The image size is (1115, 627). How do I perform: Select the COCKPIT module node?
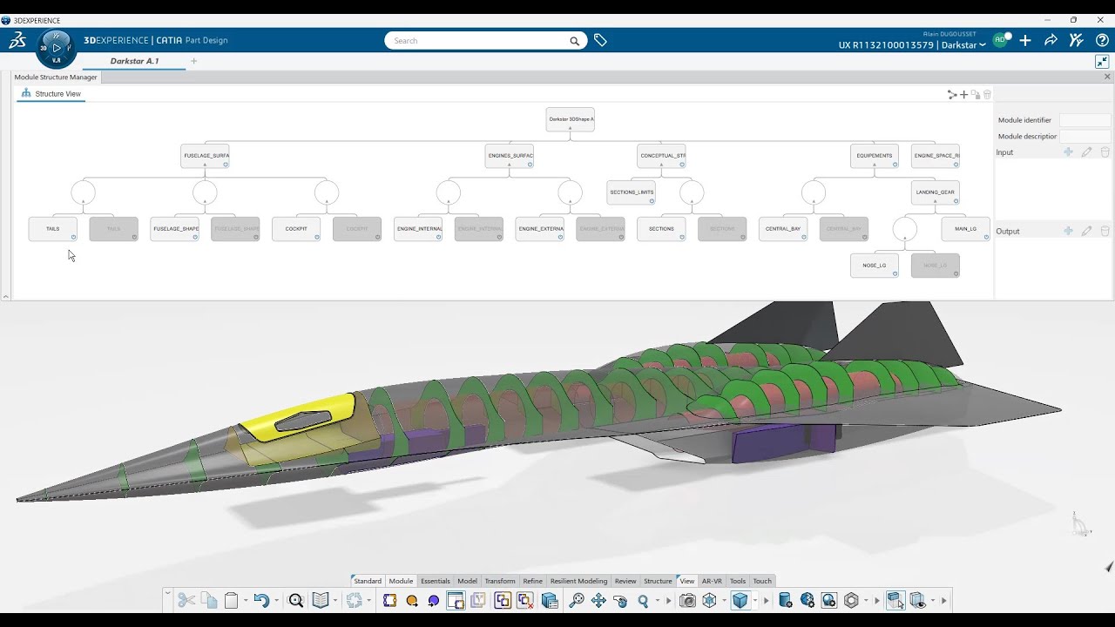point(296,229)
